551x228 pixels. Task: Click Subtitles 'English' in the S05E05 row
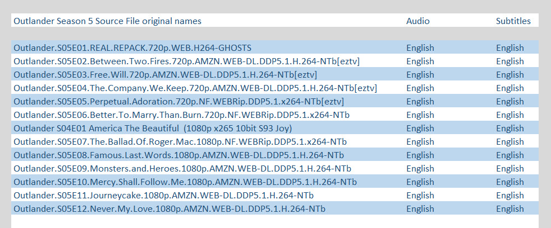pyautogui.click(x=510, y=102)
